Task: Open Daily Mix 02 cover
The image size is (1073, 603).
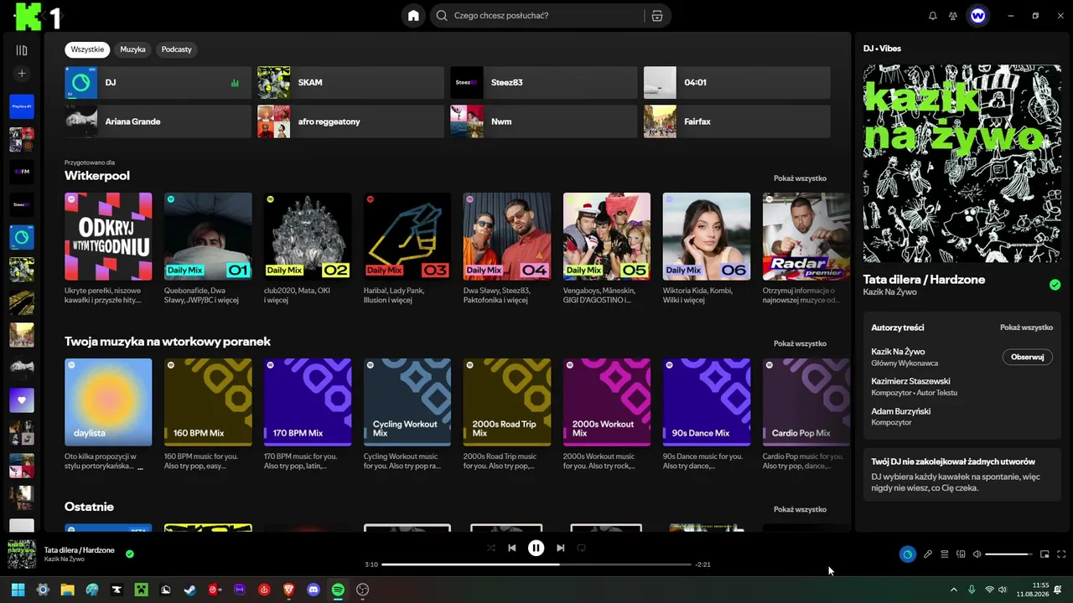Action: 308,236
